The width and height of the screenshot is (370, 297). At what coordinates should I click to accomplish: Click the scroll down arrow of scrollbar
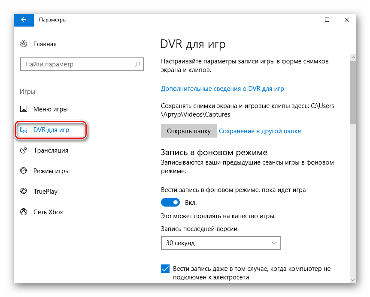pyautogui.click(x=353, y=280)
